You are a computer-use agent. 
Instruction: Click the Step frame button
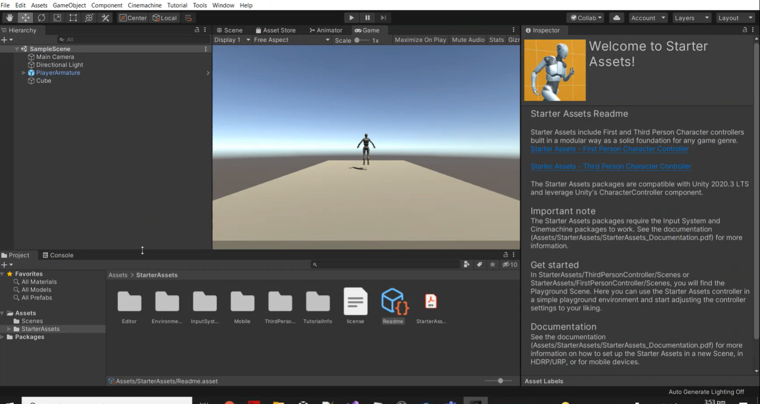383,18
